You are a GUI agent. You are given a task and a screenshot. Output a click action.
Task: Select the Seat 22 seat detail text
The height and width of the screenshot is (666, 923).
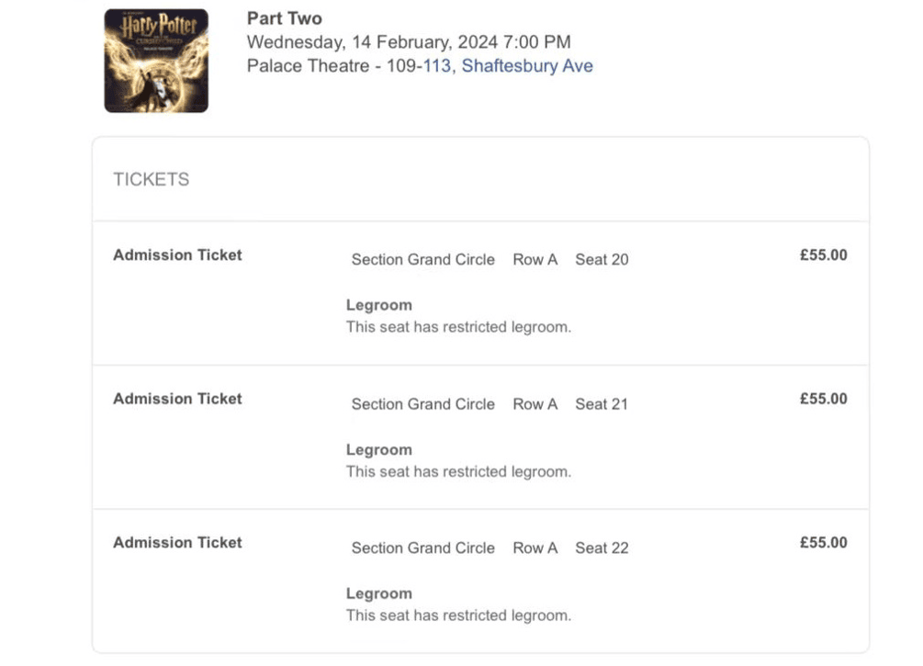click(602, 548)
